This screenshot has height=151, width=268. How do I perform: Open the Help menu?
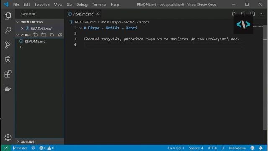[115, 5]
